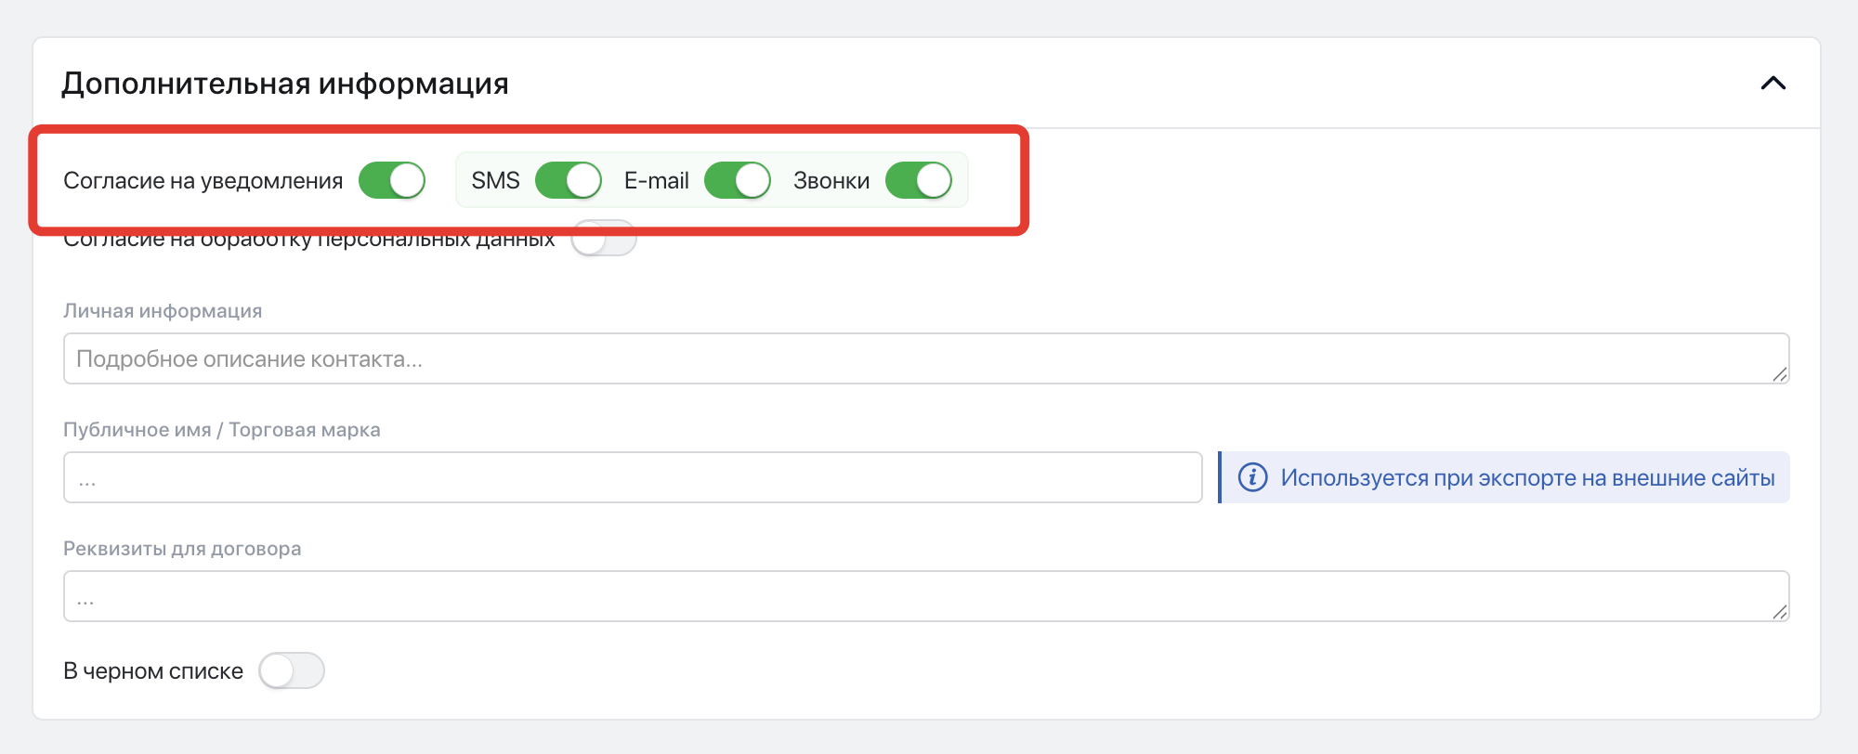Click the "SMS" label text
The width and height of the screenshot is (1858, 754).
click(495, 180)
